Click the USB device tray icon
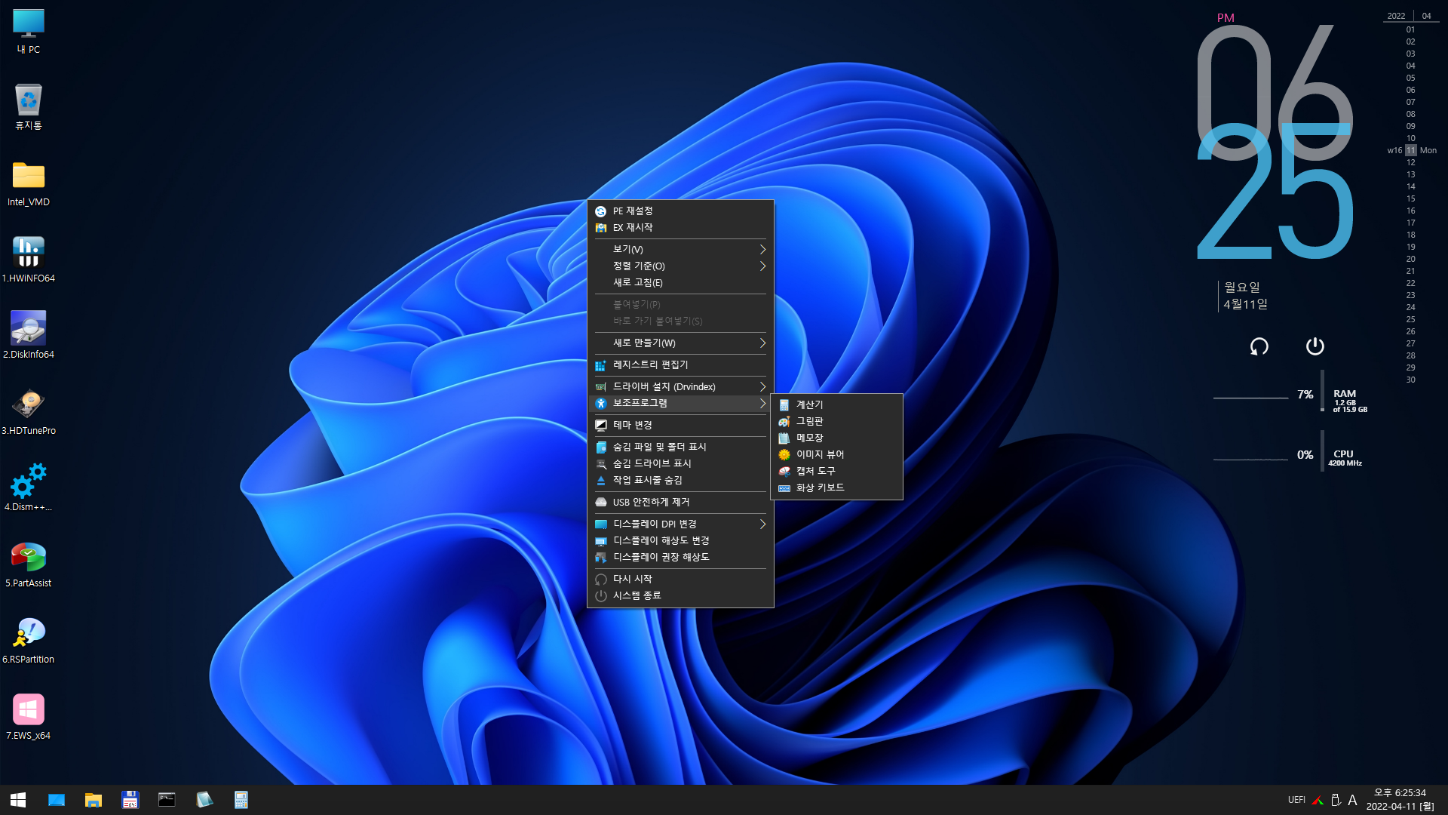1448x815 pixels. (x=1336, y=800)
